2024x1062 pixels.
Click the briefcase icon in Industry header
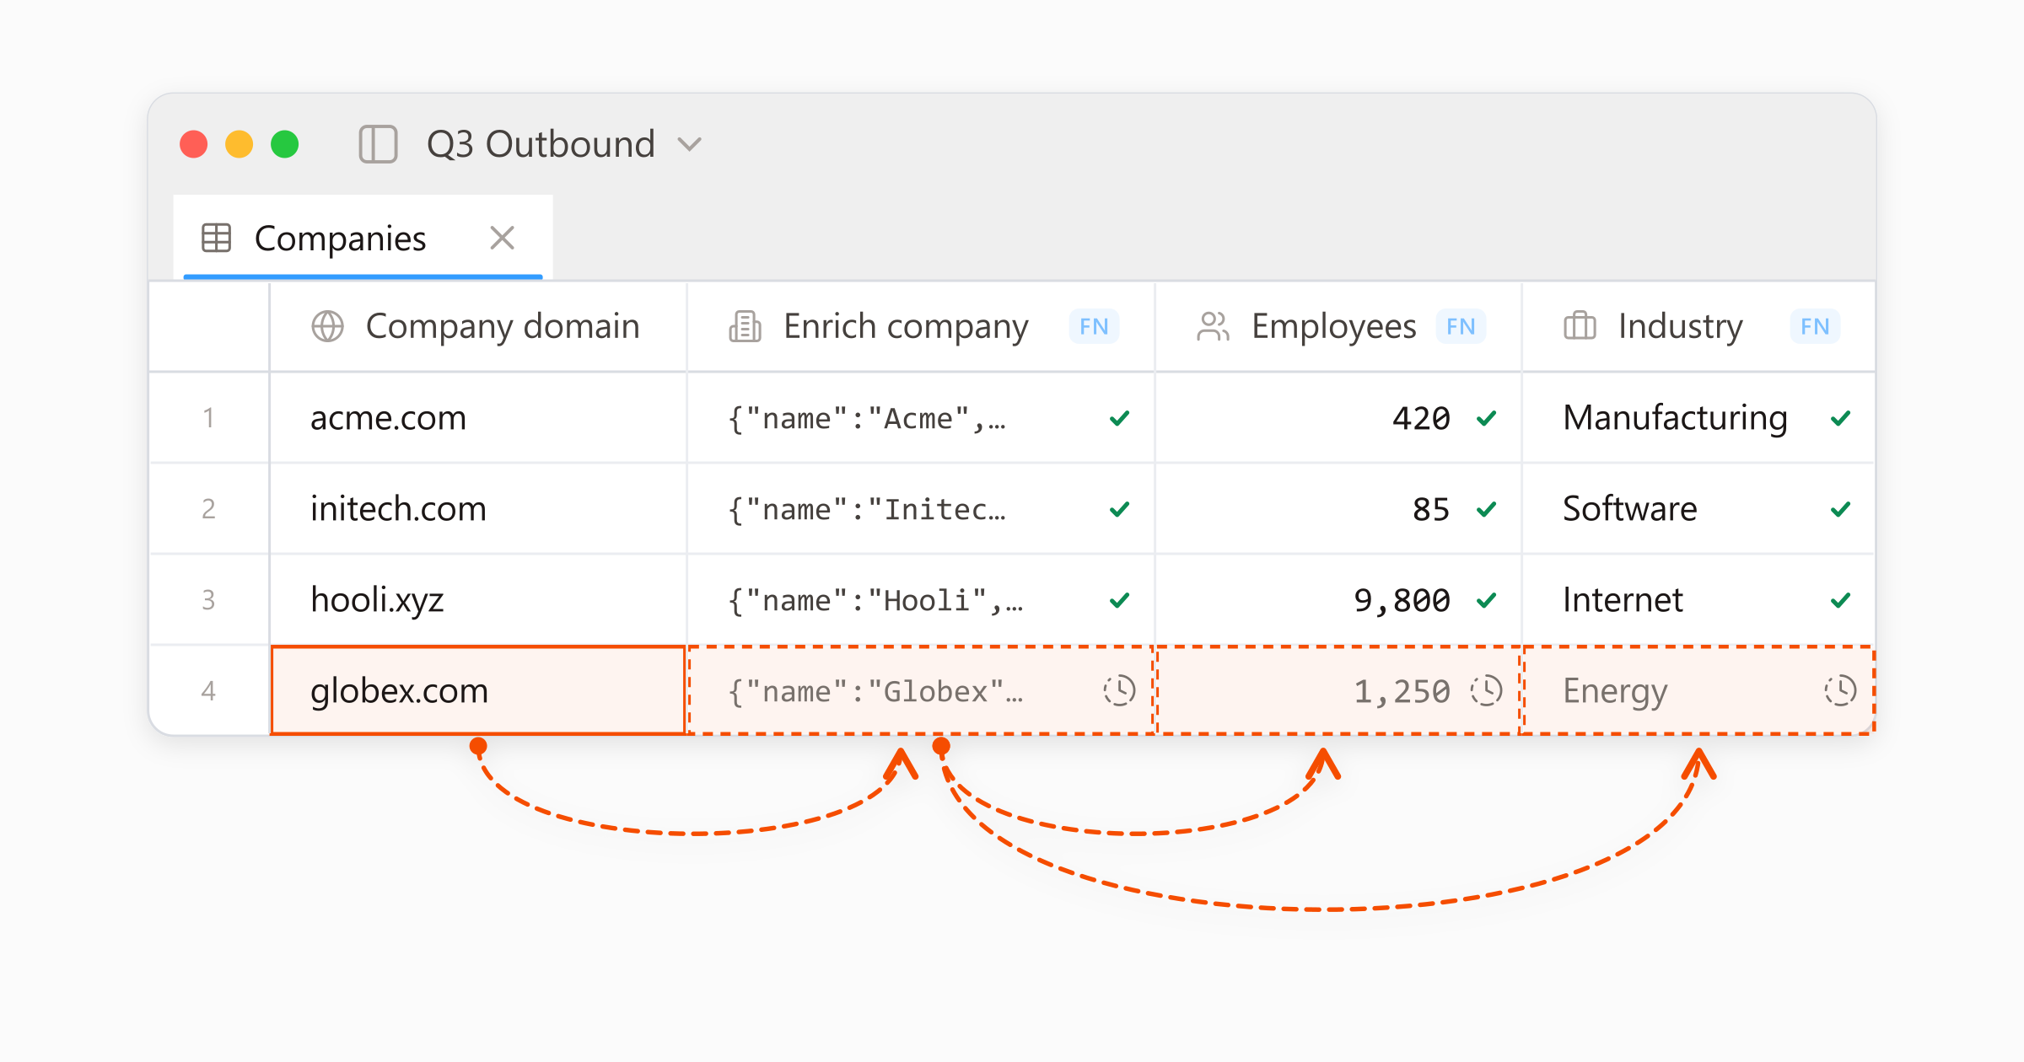(x=1580, y=326)
